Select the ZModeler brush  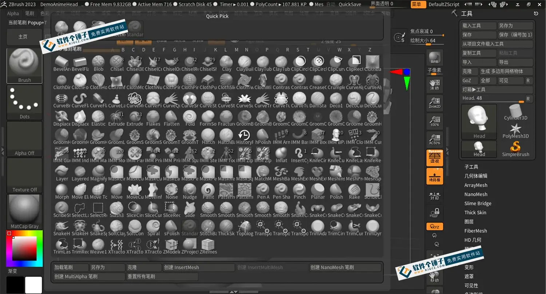[171, 246]
